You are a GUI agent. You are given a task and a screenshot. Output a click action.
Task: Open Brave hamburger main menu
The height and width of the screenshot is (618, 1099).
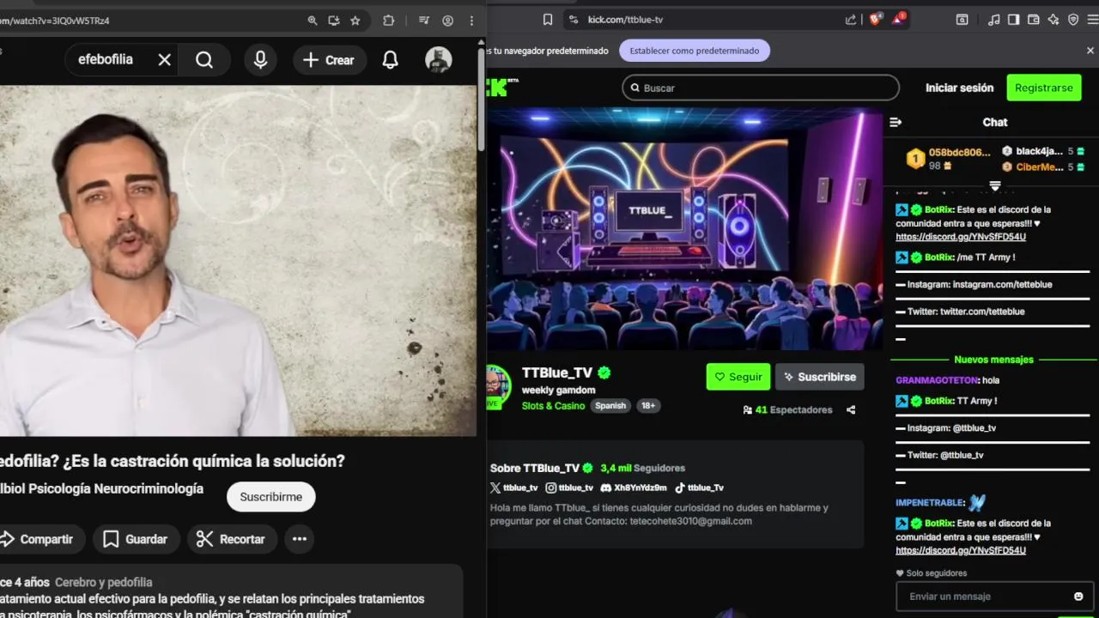pos(1092,20)
